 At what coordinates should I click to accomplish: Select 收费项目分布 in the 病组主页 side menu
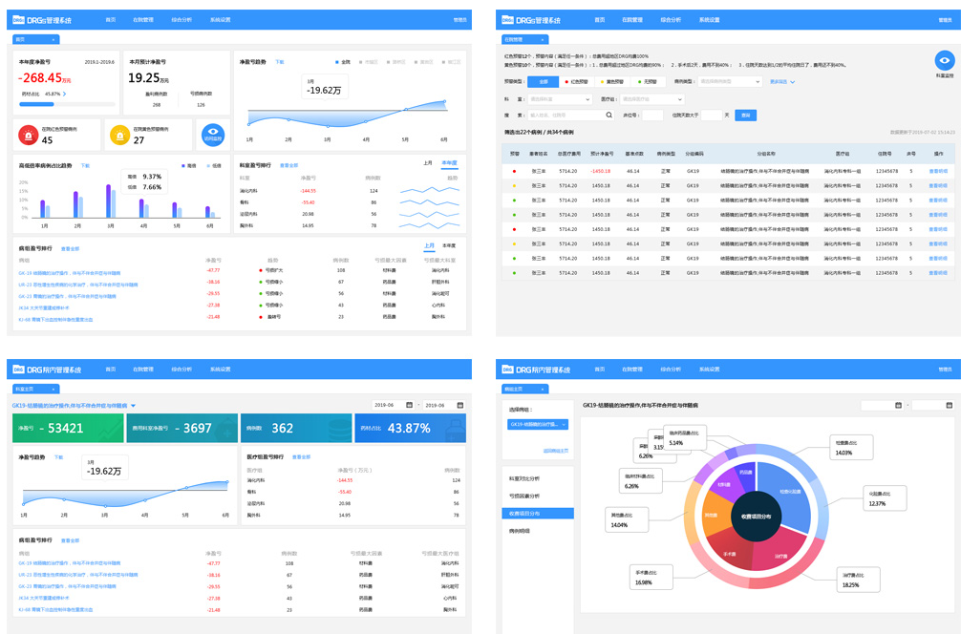point(538,514)
